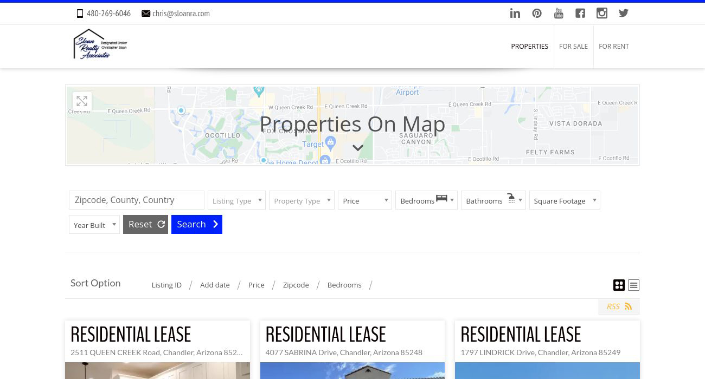705x379 pixels.
Task: Go to the FOR SALE menu item
Action: coord(573,46)
